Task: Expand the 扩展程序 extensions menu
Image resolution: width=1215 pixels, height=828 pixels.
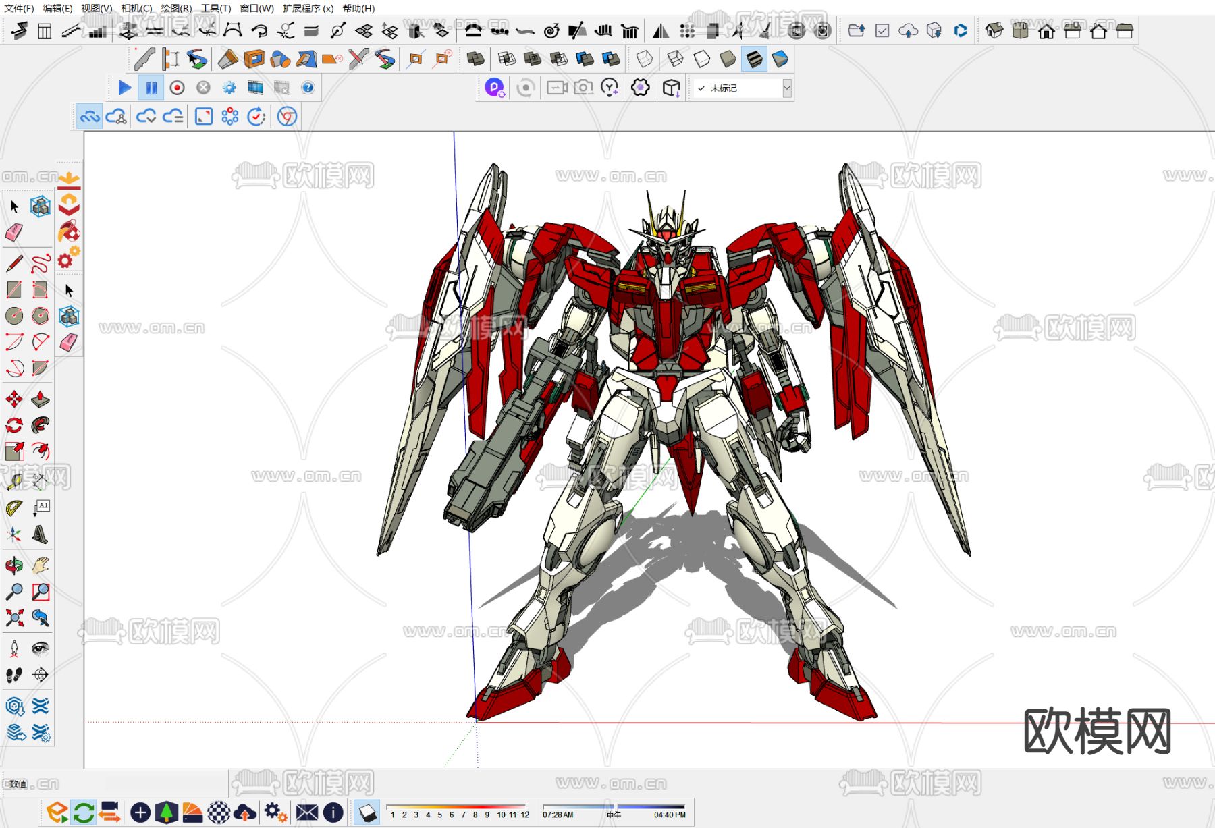Action: [308, 9]
